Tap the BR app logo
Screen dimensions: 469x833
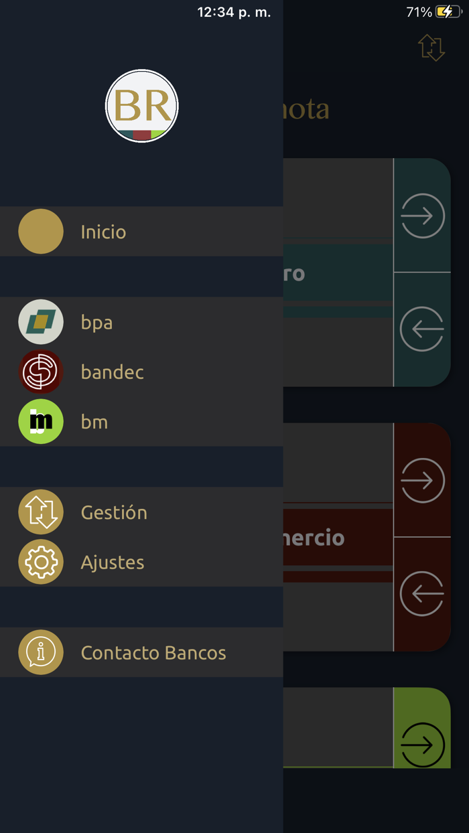point(141,105)
